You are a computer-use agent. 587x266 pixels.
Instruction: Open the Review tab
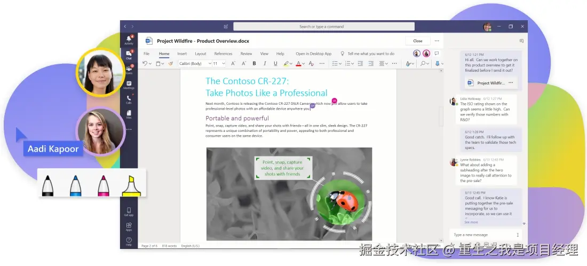click(x=246, y=54)
